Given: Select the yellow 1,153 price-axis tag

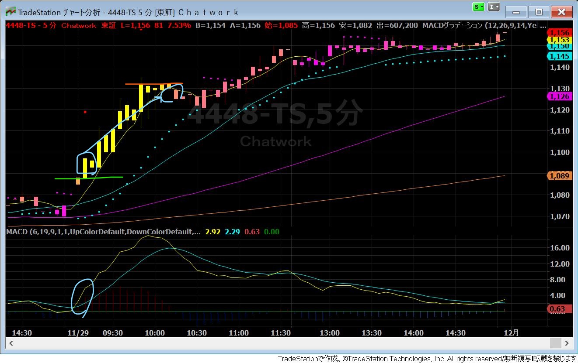Looking at the screenshot, I should point(559,40).
